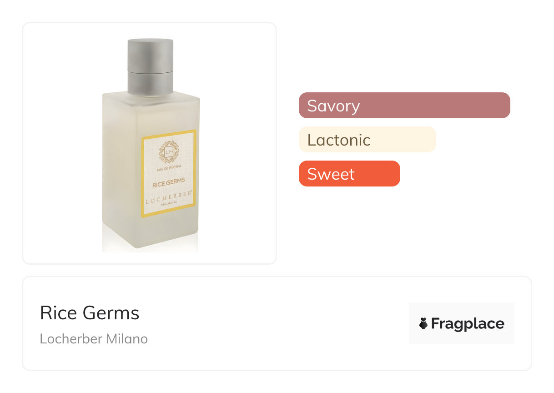This screenshot has height=393, width=554.
Task: Select the Savory accord bar
Action: pos(404,105)
